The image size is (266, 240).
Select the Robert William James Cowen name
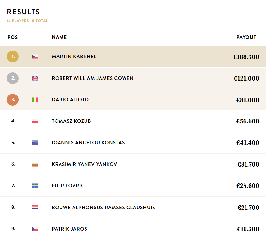[x=93, y=78]
